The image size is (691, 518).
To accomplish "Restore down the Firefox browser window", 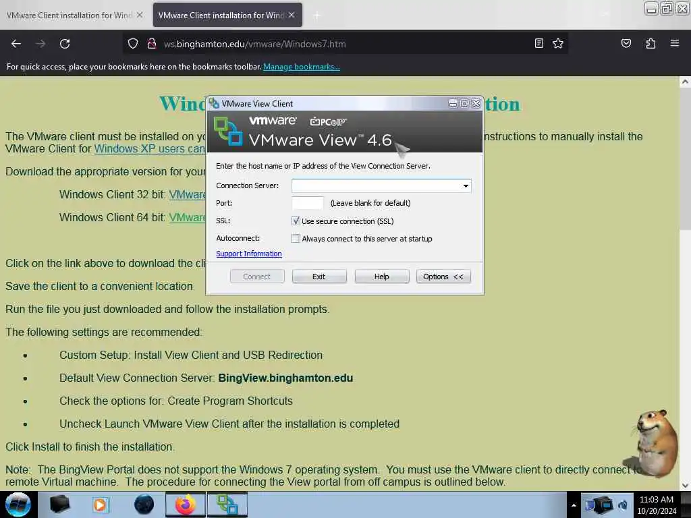I will tap(667, 8).
